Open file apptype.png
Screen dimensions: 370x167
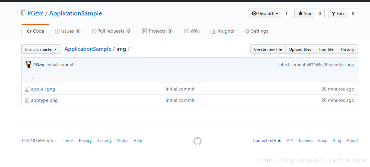tap(44, 100)
